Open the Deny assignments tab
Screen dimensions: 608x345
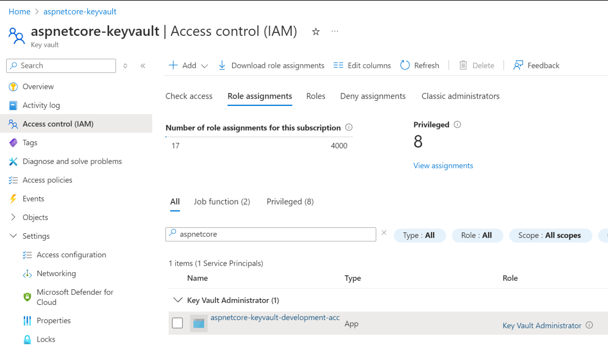[373, 96]
